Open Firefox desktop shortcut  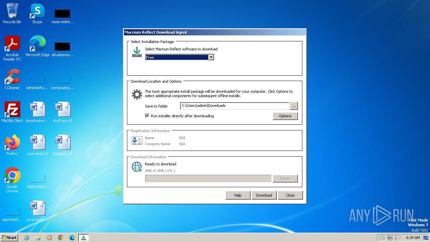pyautogui.click(x=12, y=145)
